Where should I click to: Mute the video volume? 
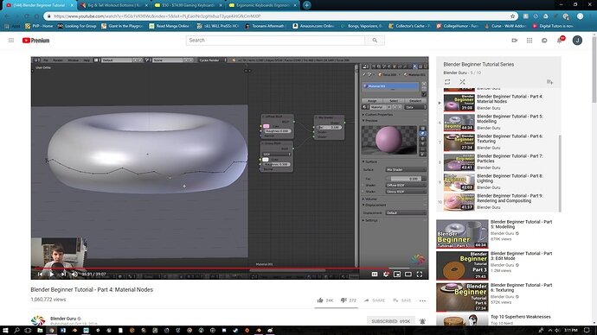click(x=74, y=274)
